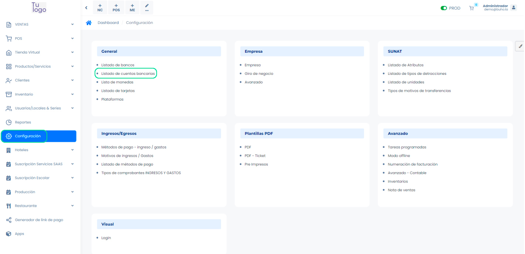
Task: Click the Apps cube icon in sidebar
Action: 9,234
